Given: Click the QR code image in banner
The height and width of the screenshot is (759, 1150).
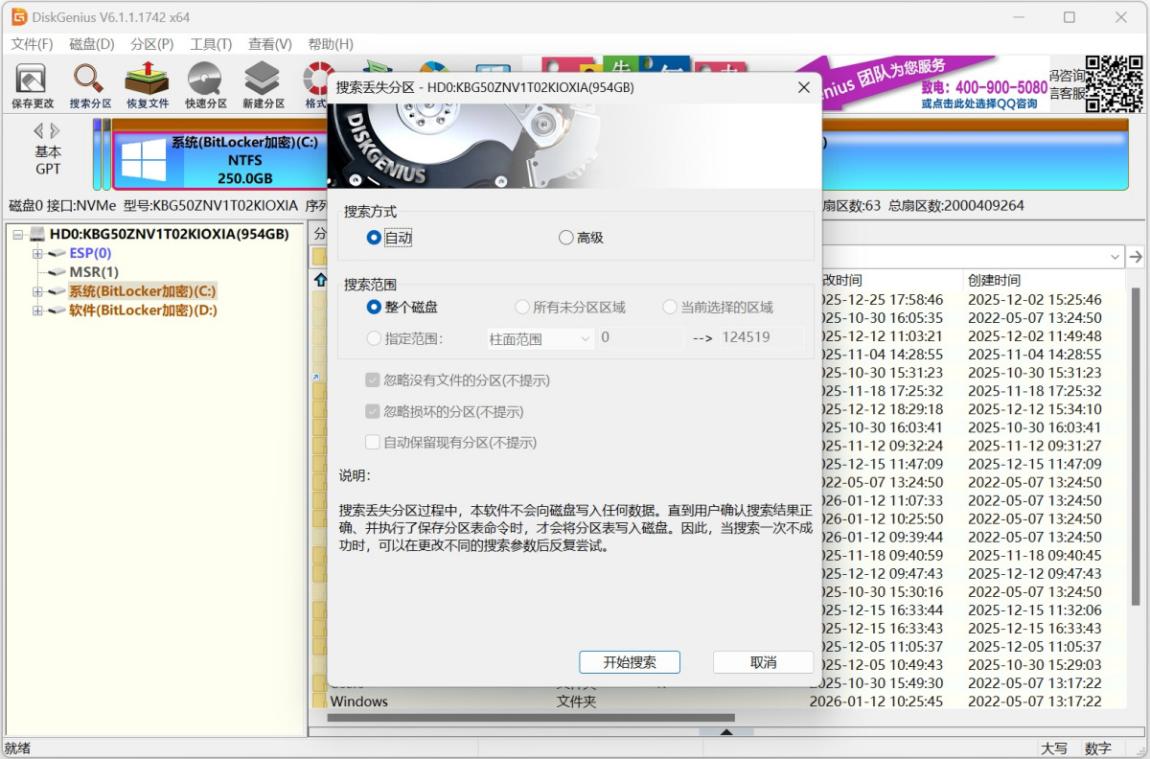Looking at the screenshot, I should 1115,82.
